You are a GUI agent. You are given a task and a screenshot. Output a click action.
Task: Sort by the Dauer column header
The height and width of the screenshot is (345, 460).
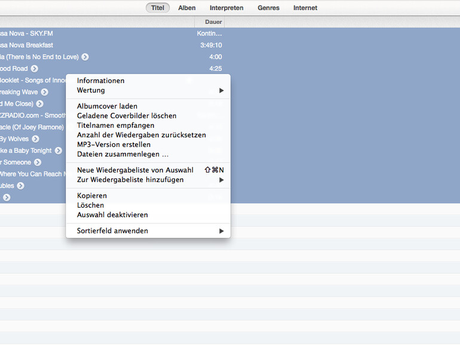[x=210, y=22]
